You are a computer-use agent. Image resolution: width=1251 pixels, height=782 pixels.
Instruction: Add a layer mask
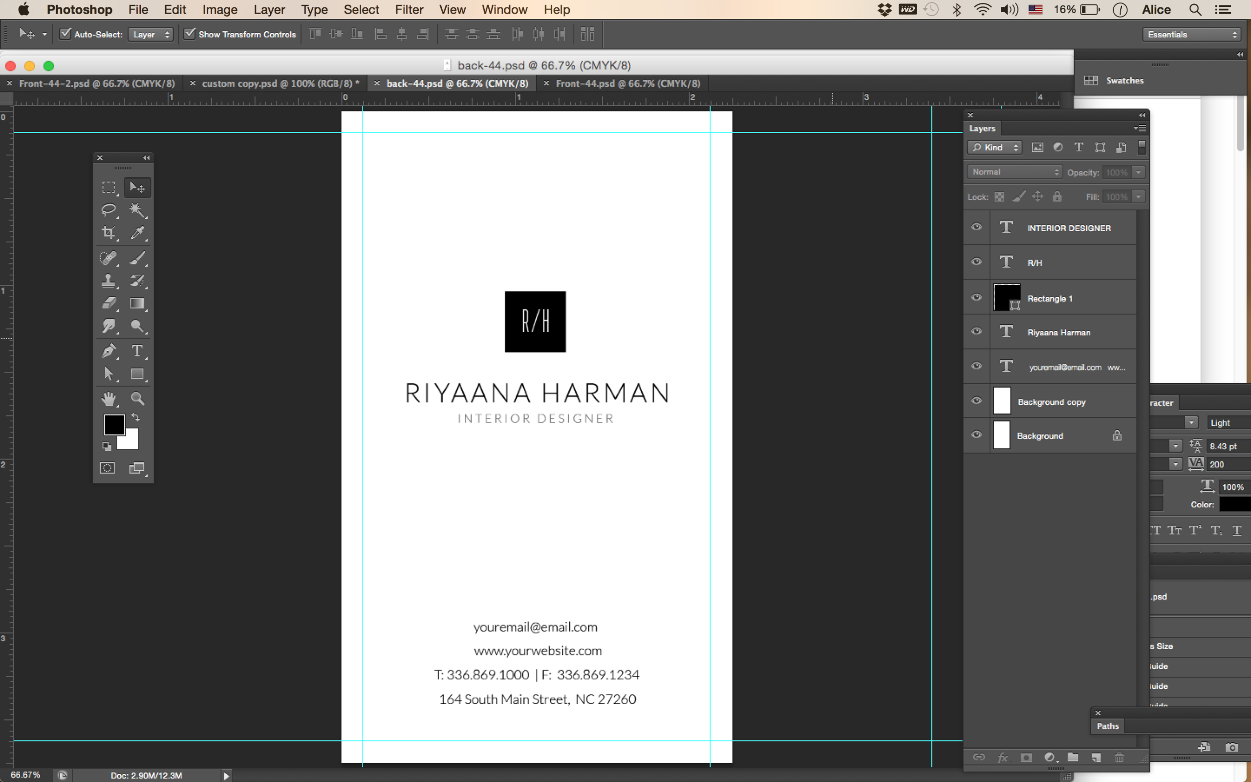pyautogui.click(x=1026, y=757)
